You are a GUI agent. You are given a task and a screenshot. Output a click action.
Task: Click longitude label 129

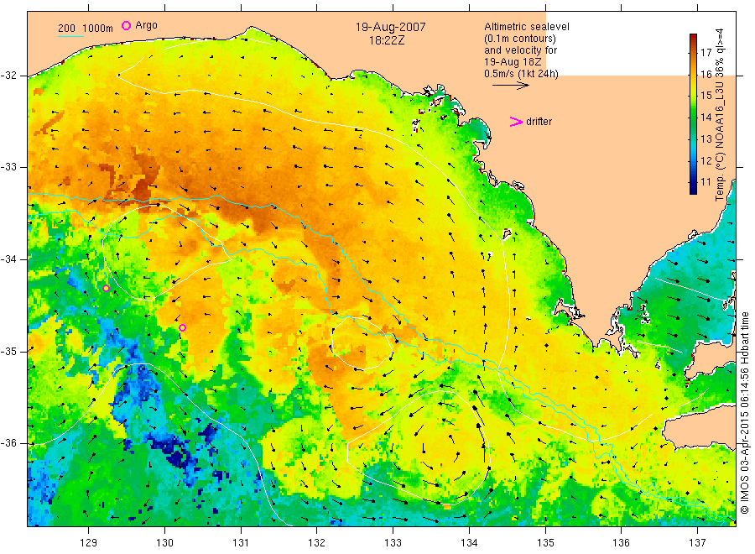click(89, 543)
